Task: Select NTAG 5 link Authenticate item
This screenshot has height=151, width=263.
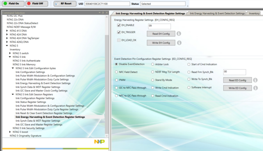Action: [x=27, y=61]
